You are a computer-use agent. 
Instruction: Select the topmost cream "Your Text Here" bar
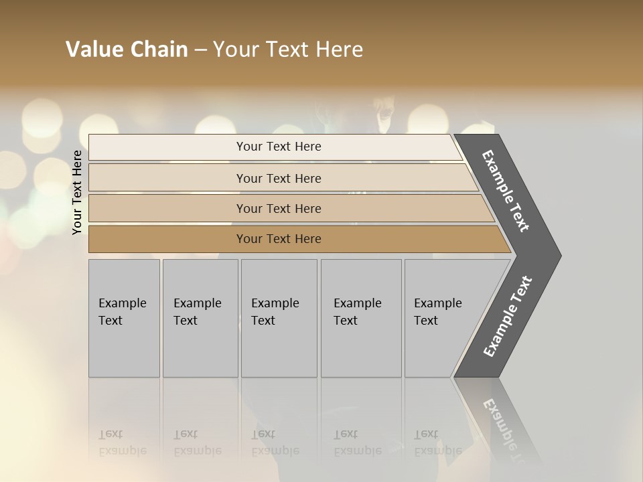(x=279, y=147)
